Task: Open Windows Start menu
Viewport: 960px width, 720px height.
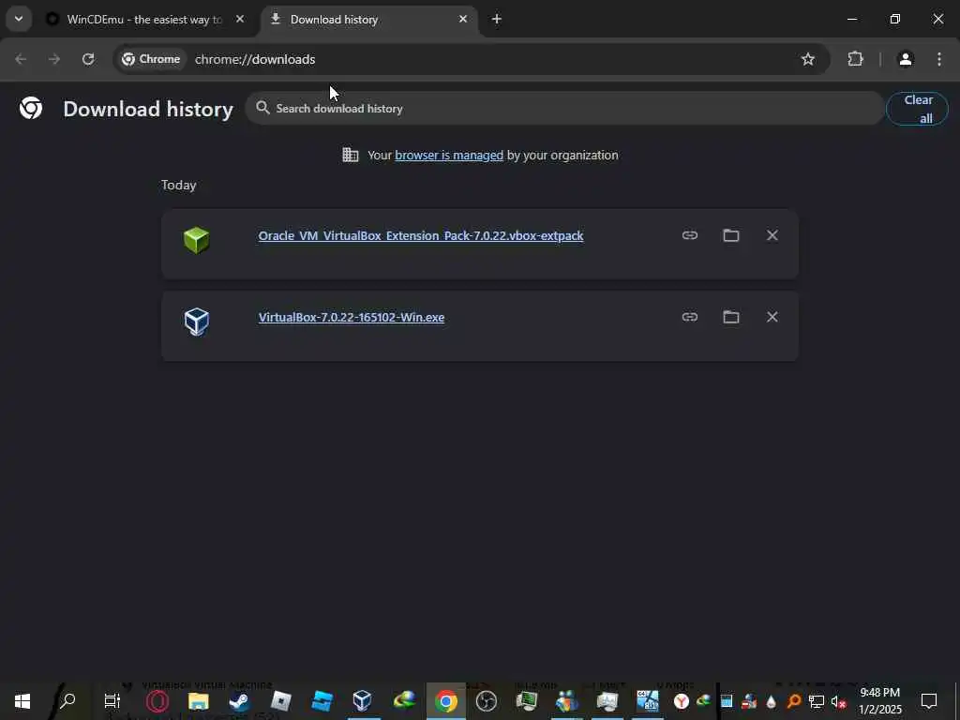Action: point(22,701)
